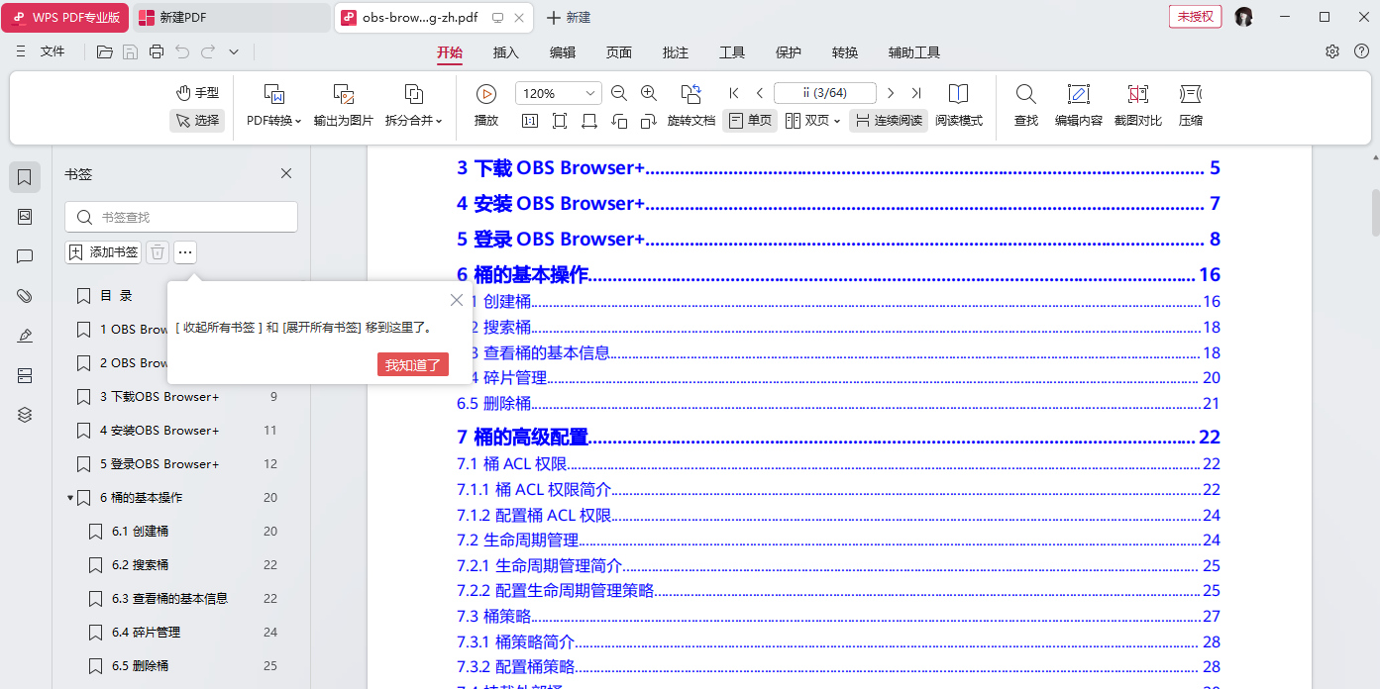The height and width of the screenshot is (689, 1380).
Task: Switch to 单页 single page view
Action: tap(750, 121)
